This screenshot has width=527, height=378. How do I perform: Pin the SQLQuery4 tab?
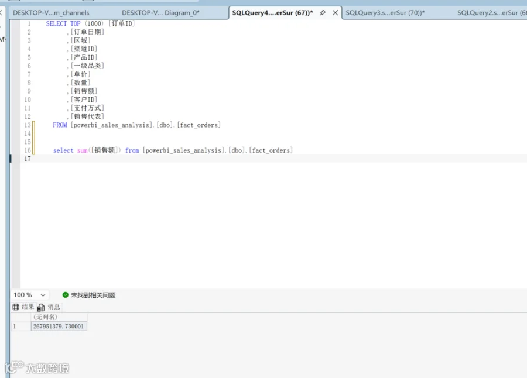[323, 13]
